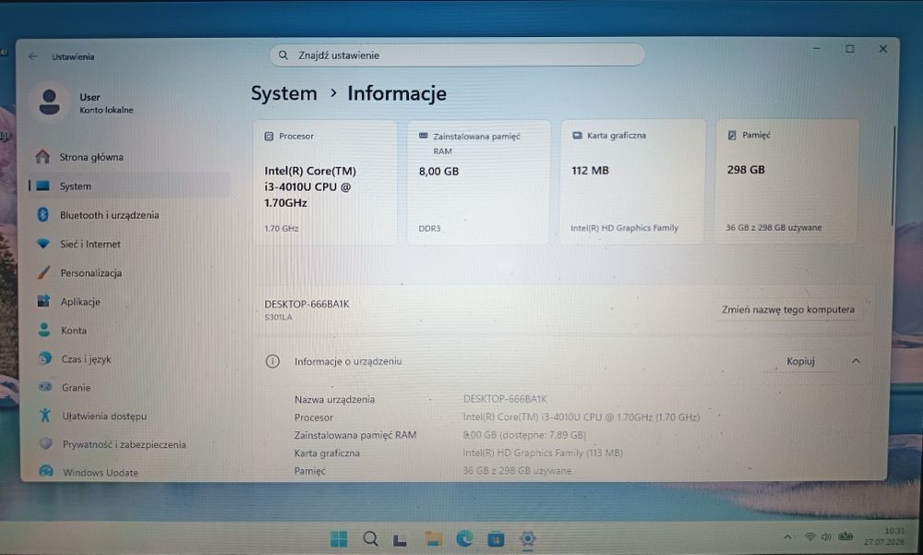Click the Intel(R) Core(TM) i3-4010U processor text
This screenshot has width=923, height=555.
pyautogui.click(x=310, y=187)
